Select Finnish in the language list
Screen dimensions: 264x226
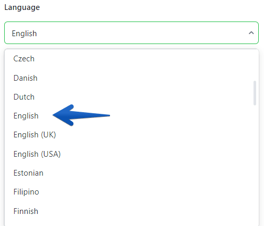coord(131,211)
